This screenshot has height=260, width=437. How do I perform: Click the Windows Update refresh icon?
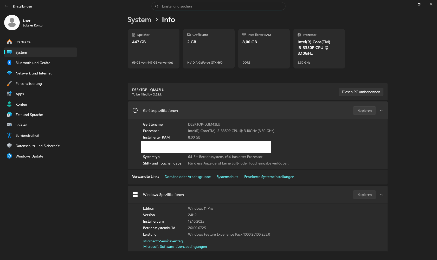(x=9, y=156)
